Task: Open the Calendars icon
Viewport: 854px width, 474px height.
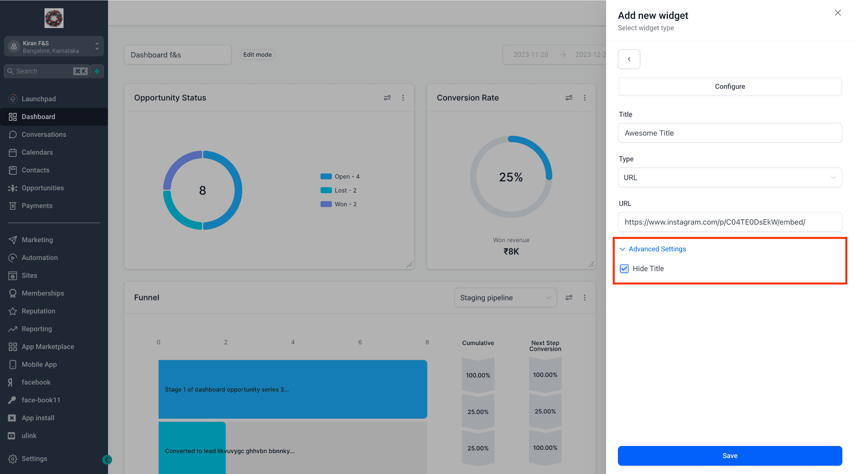Action: tap(13, 152)
